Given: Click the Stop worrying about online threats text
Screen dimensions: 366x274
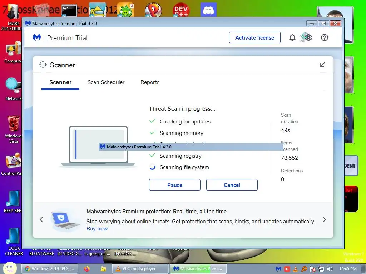Looking at the screenshot, I should (201, 222).
